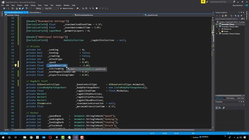Click the Visual Studio taskbar icon
249x140 pixels.
pyautogui.click(x=75, y=137)
